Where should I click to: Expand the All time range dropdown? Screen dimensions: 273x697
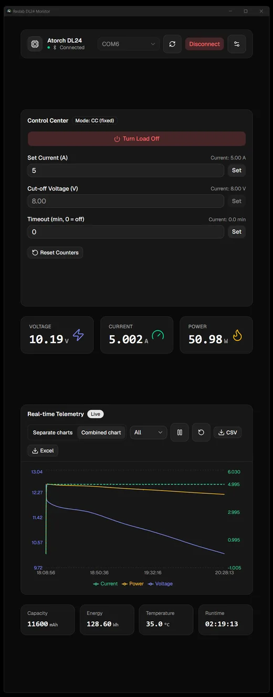149,432
